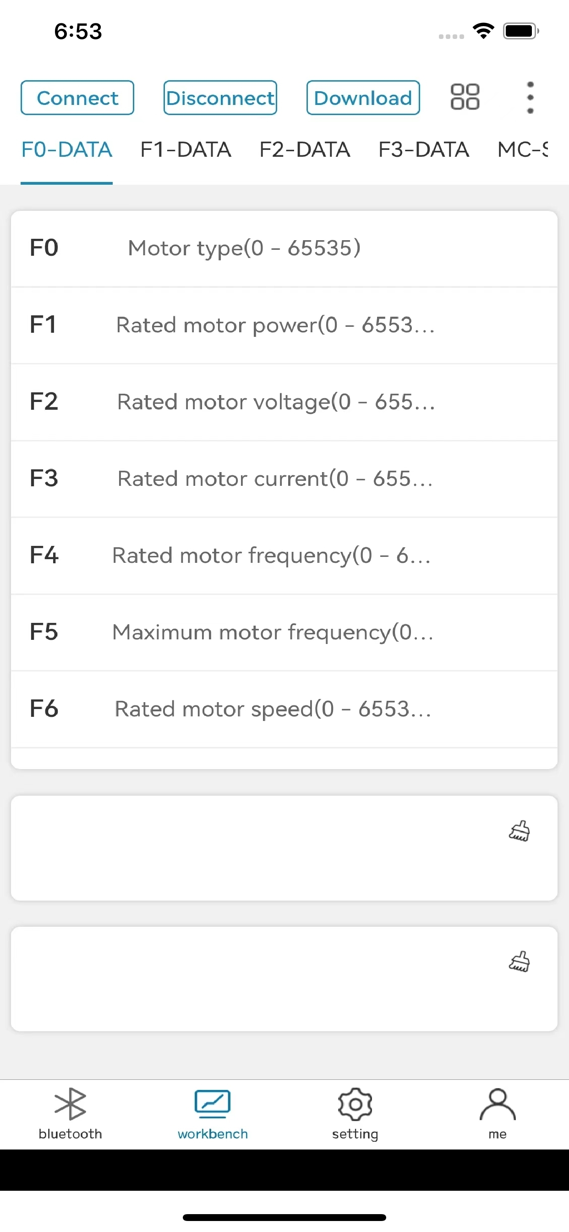Open the workbench tab
The width and height of the screenshot is (569, 1232).
(213, 1114)
